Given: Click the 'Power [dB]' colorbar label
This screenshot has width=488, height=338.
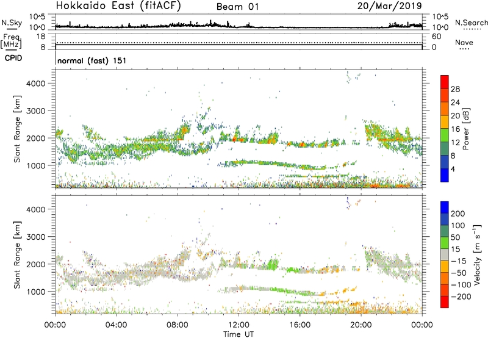Looking at the screenshot, I should pyautogui.click(x=465, y=129).
